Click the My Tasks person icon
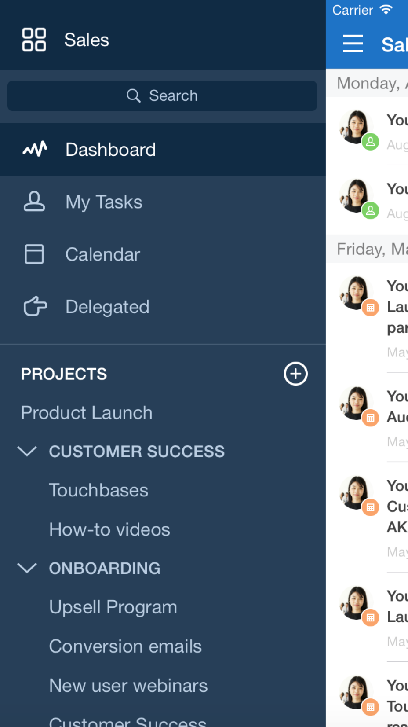Viewport: 408px width, 727px height. (x=34, y=202)
